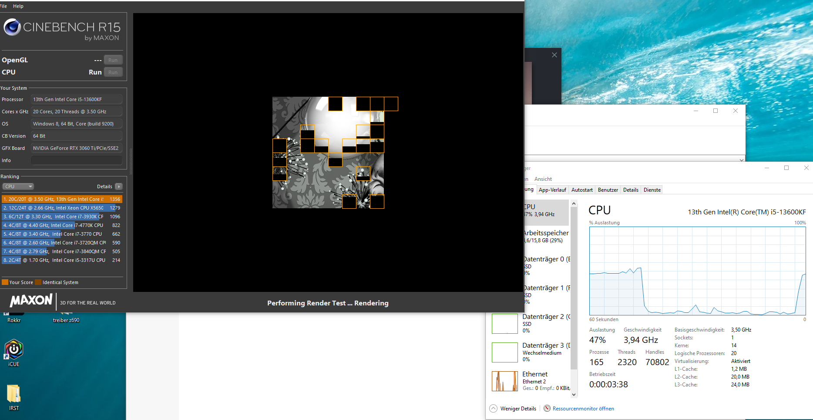Viewport: 813px width, 420px height.
Task: Click the Betriebszeit value 0:00:03:38
Action: tap(608, 384)
